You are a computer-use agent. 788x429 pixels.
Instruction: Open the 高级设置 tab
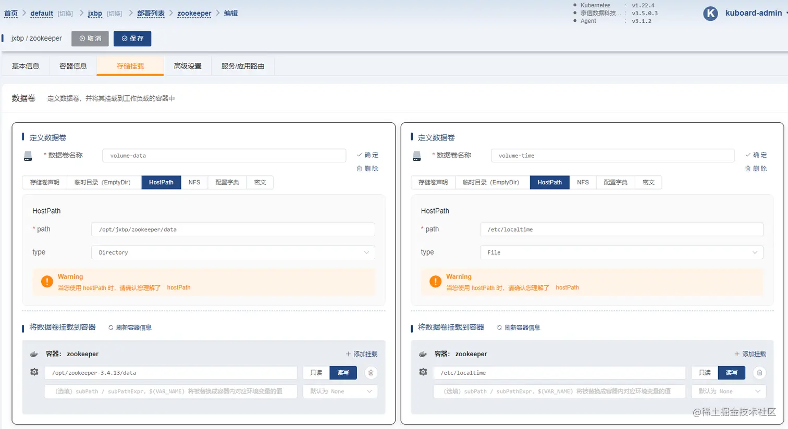point(188,66)
